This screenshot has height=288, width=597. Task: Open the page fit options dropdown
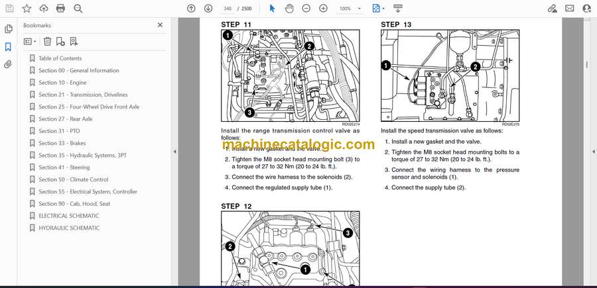pos(378,9)
